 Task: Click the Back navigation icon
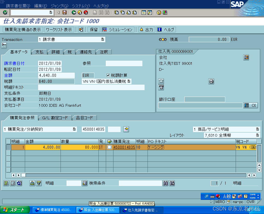coord(74,12)
